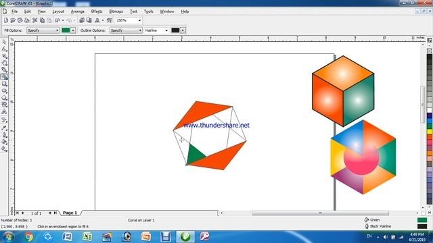Select the Smart Fill tool
The width and height of the screenshot is (433, 243).
point(4,77)
